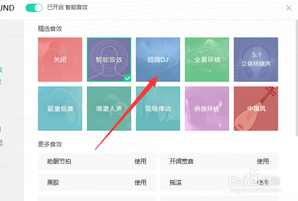Select the 中国风 effect tile
The image size is (298, 201).
coord(256,109)
